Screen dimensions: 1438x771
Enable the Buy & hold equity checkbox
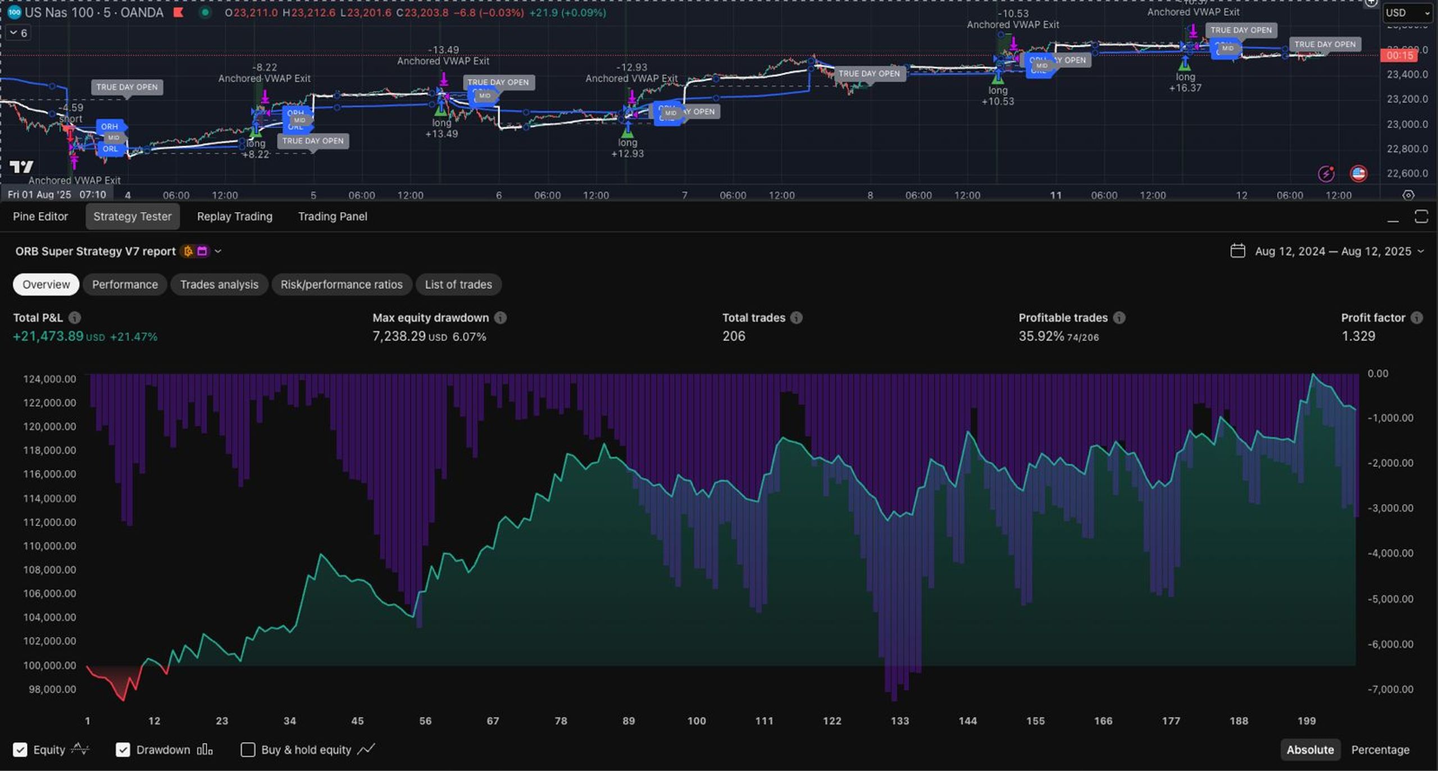pyautogui.click(x=248, y=750)
